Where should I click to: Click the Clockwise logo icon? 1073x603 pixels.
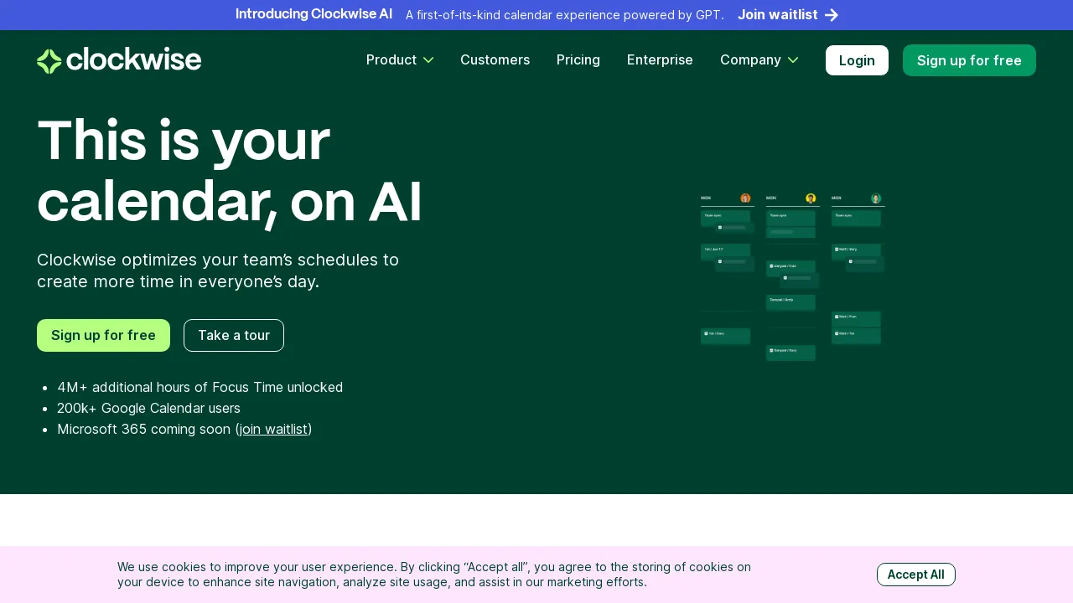[49, 61]
